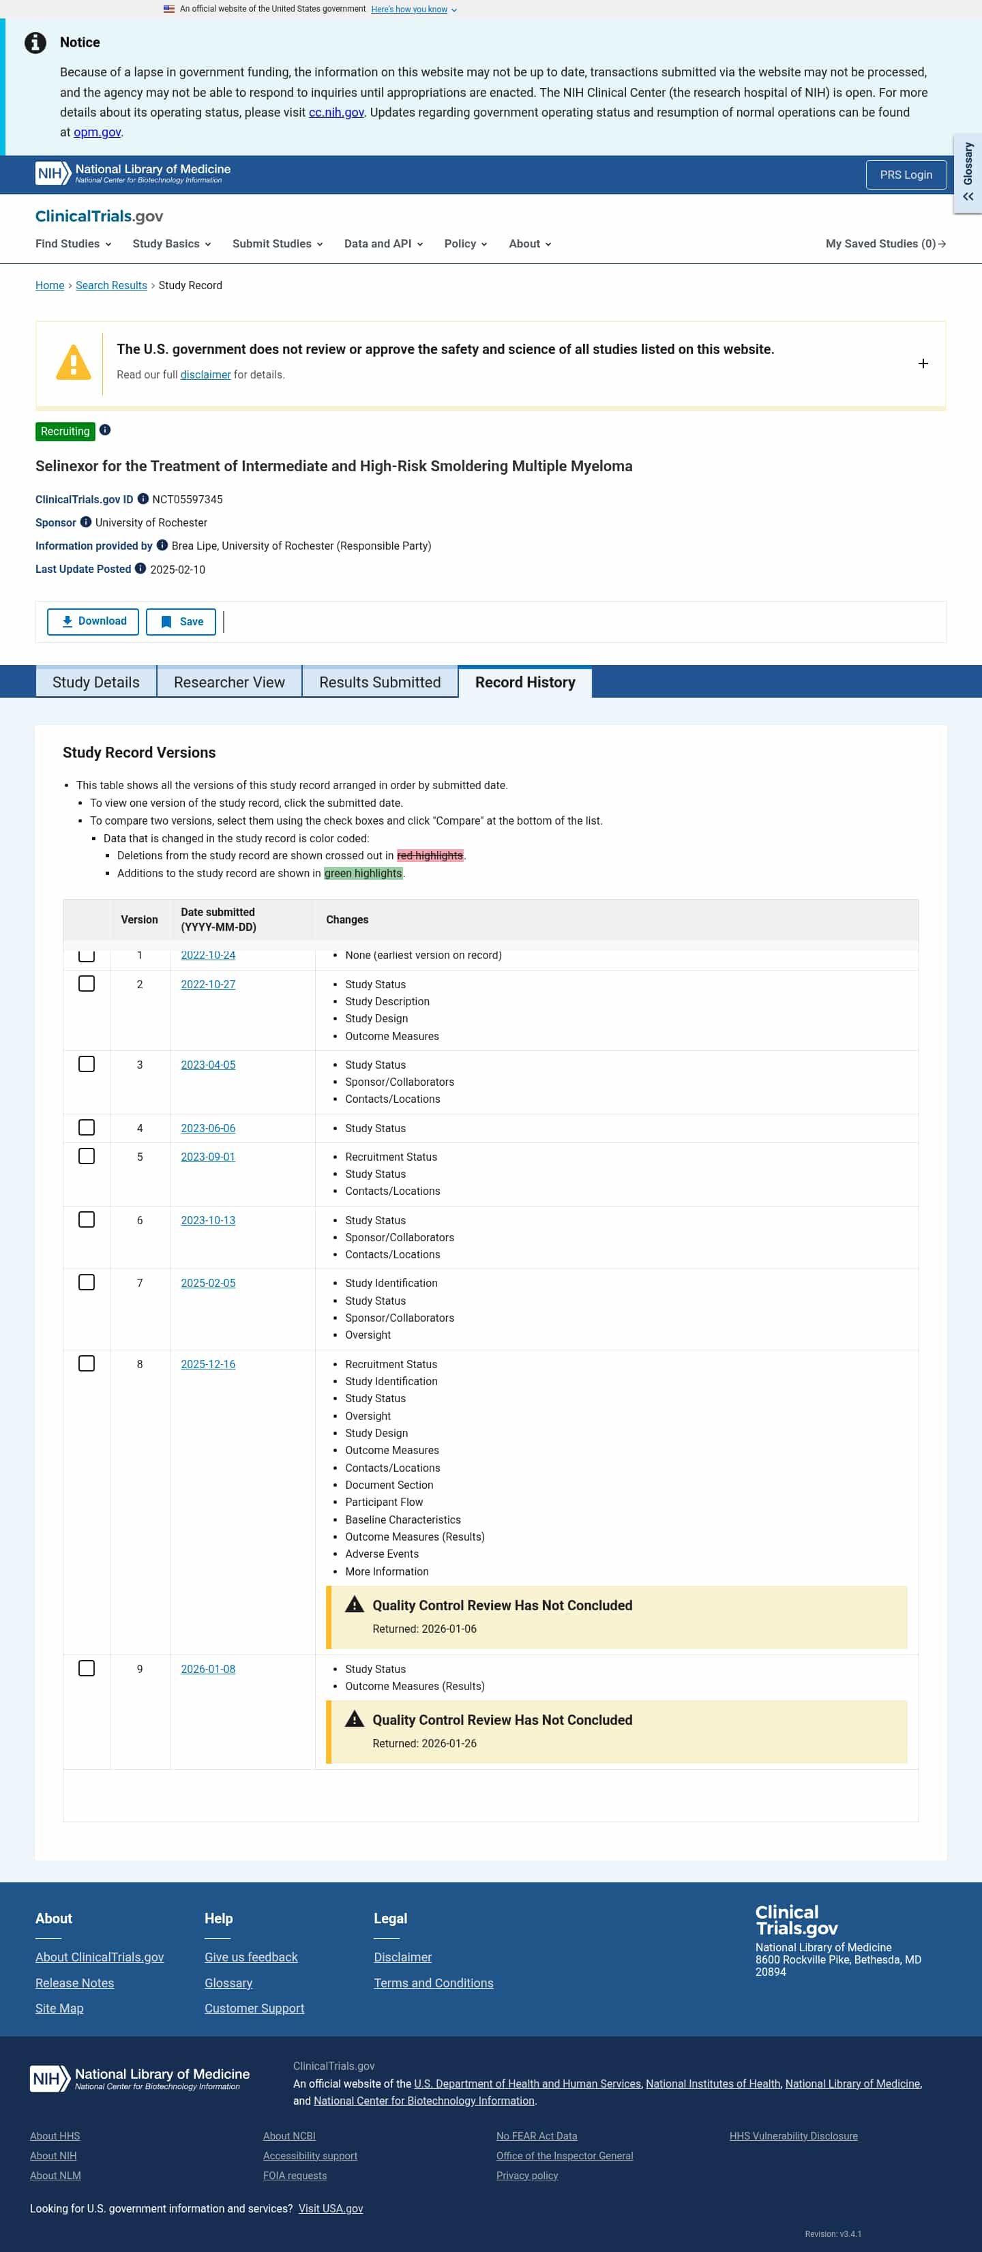982x2252 pixels.
Task: Open the 2025-12-16 version link
Action: pyautogui.click(x=208, y=1365)
